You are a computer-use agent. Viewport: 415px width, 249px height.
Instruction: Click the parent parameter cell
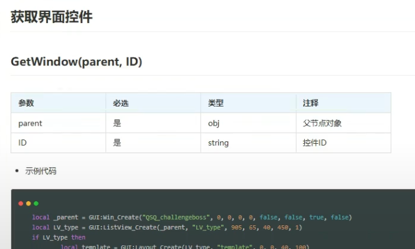[x=31, y=123]
